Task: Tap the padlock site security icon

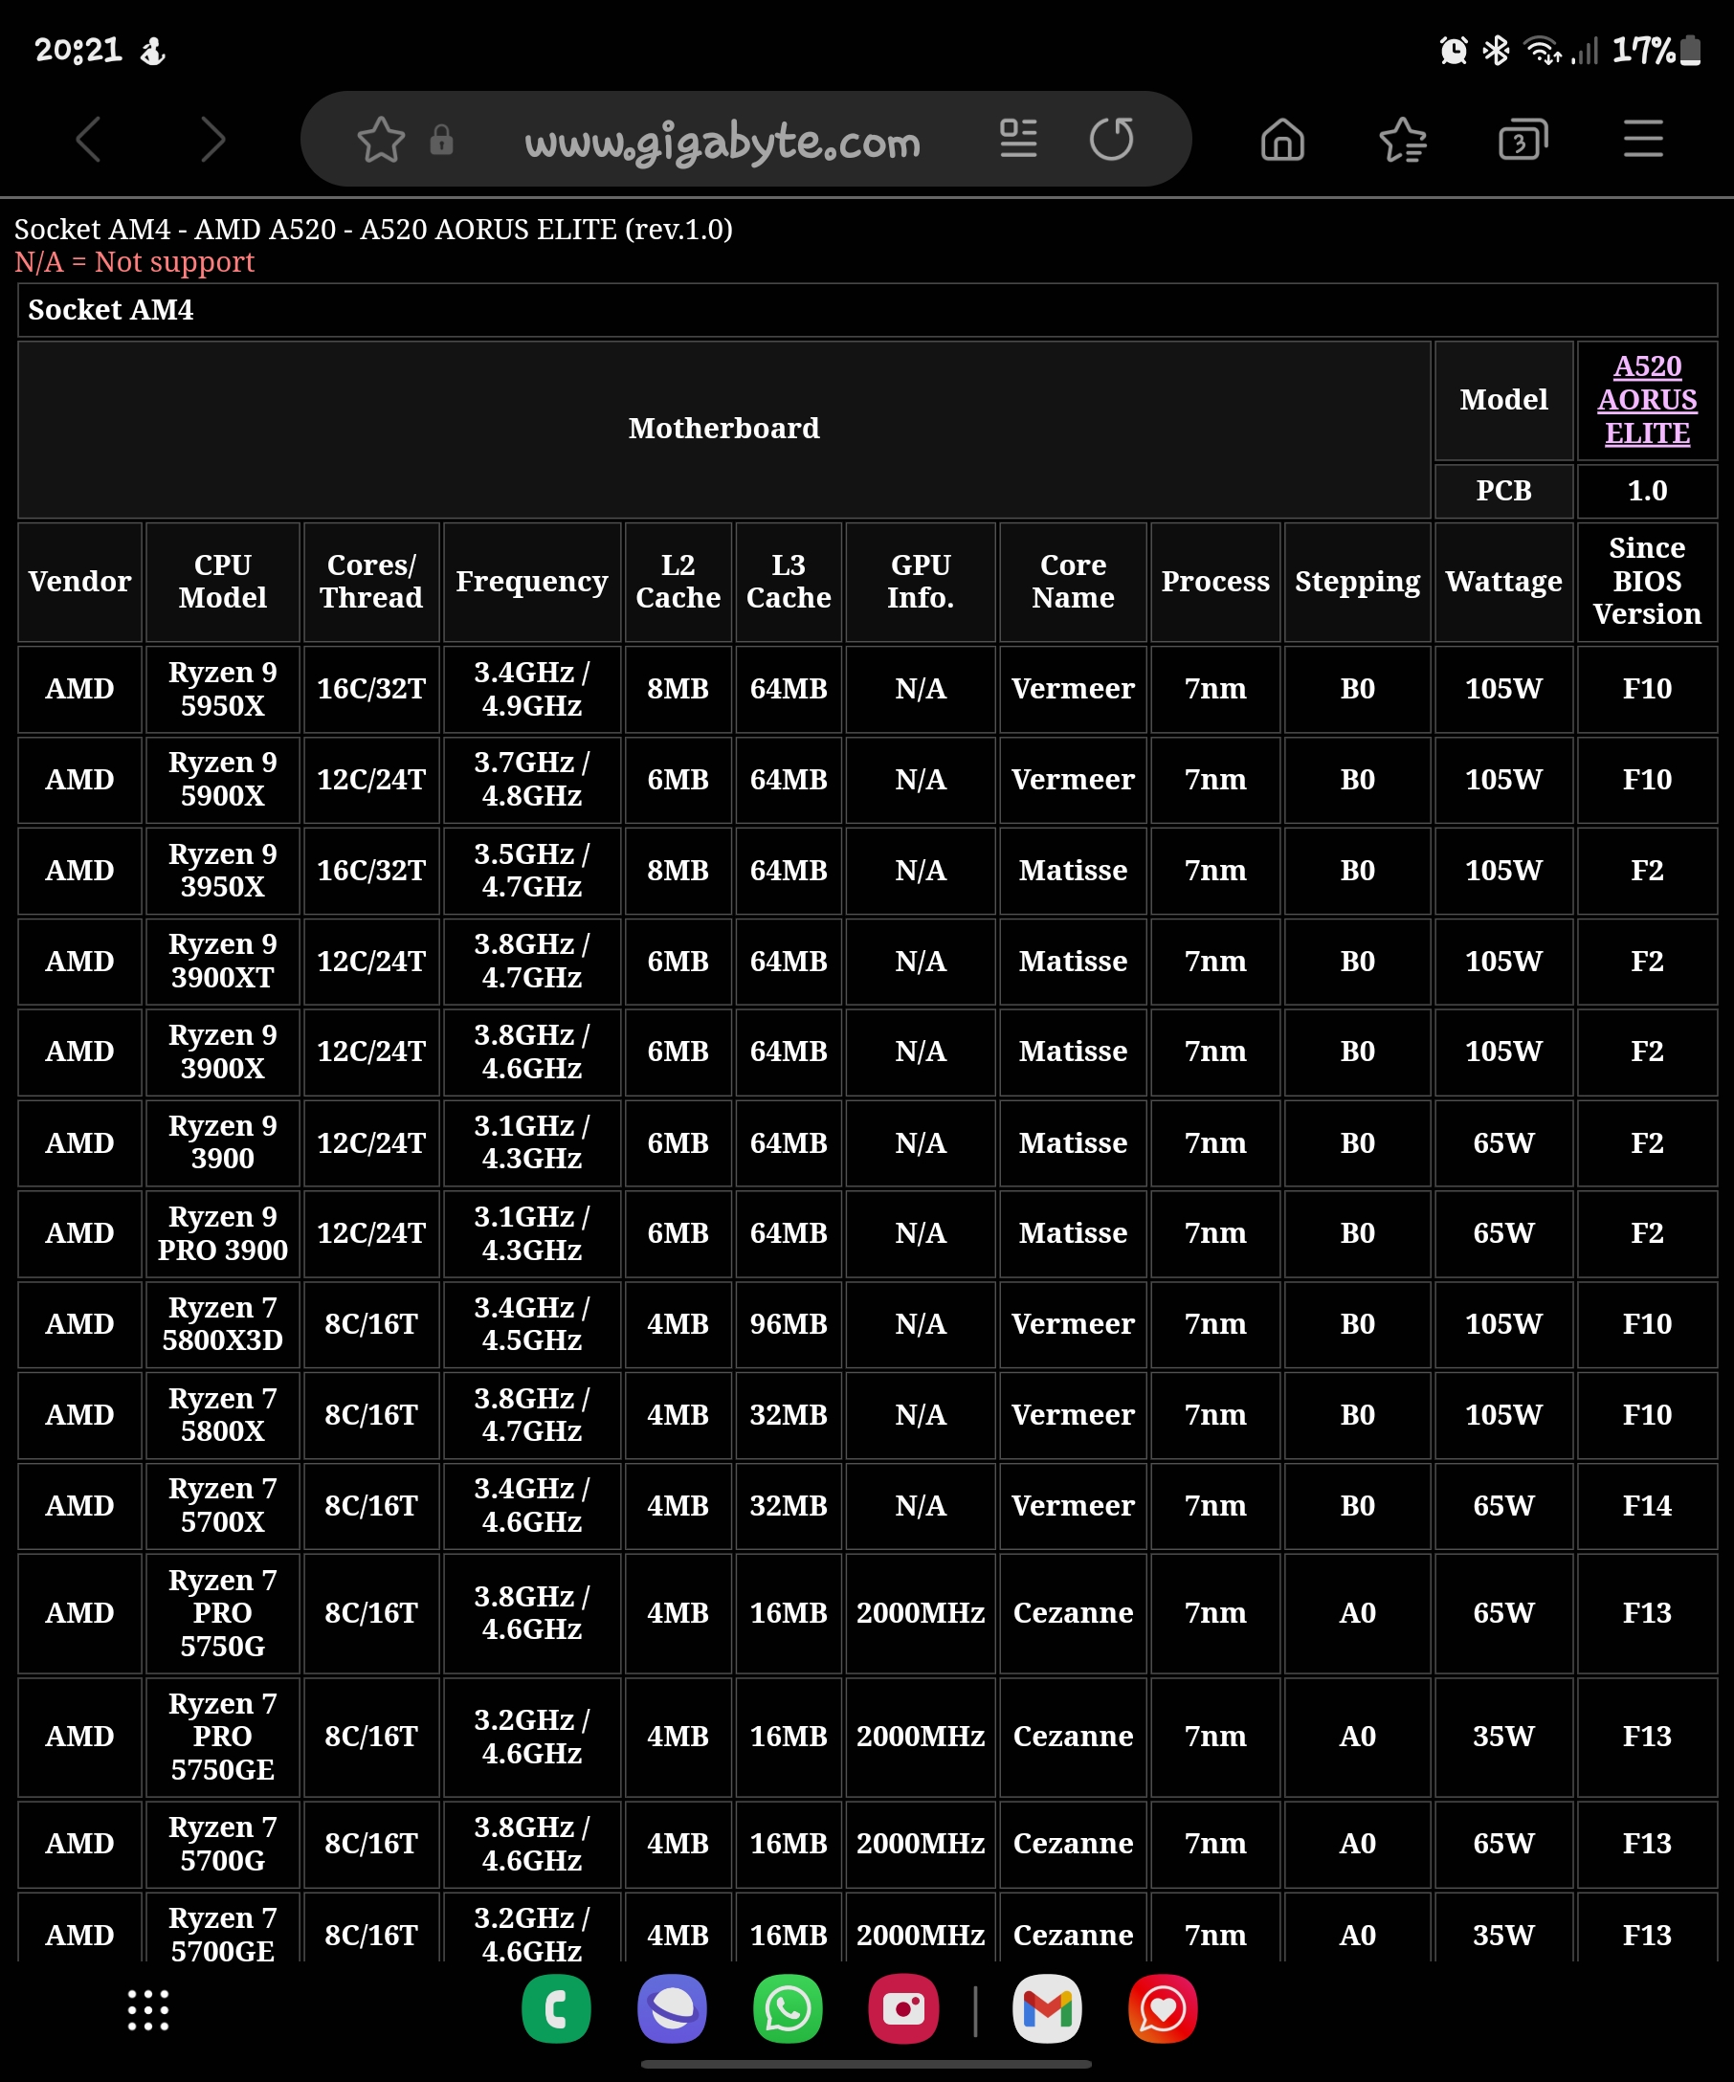Action: (x=441, y=140)
